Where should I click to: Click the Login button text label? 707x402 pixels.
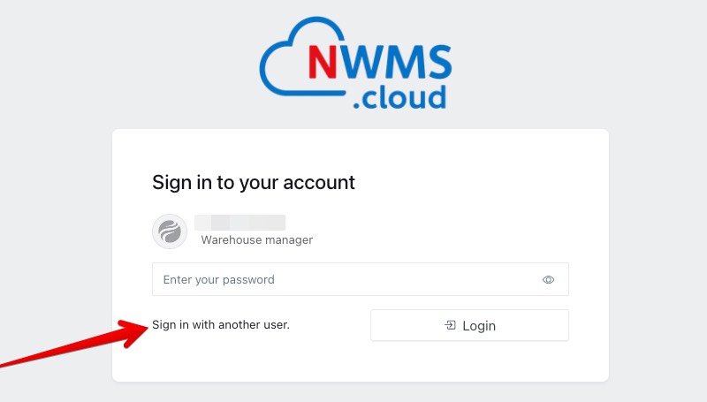[479, 326]
